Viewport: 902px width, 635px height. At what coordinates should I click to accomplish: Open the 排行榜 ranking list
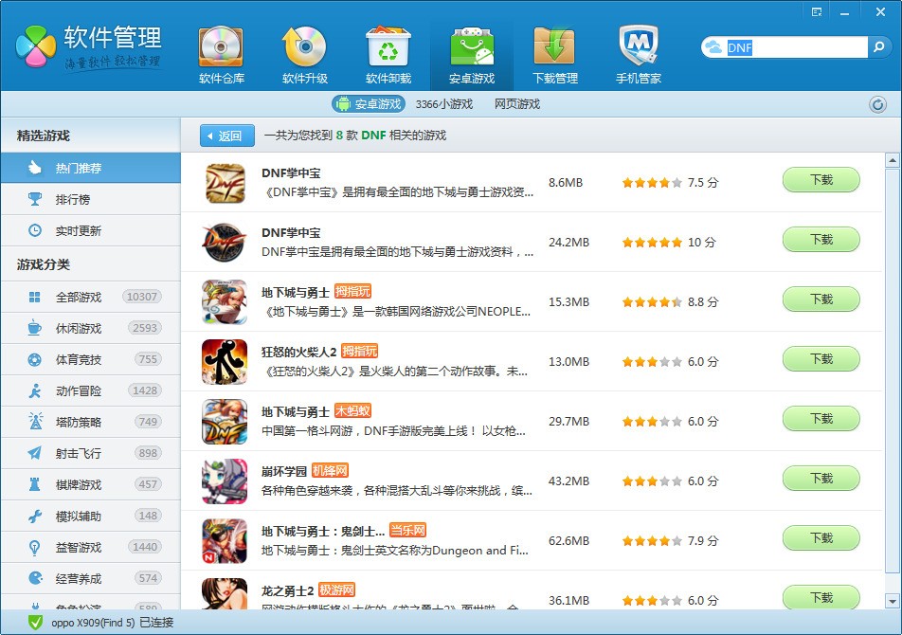click(x=91, y=200)
